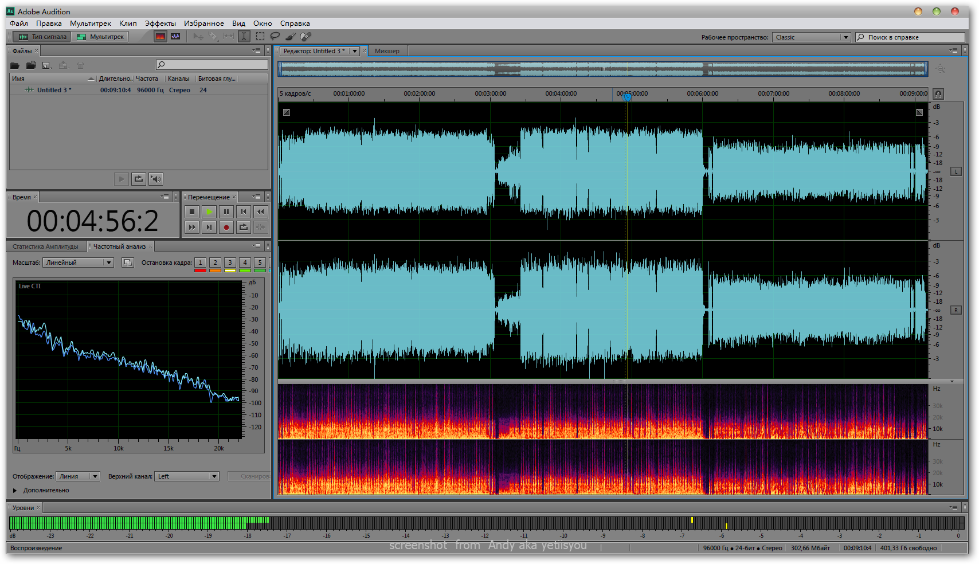Click the 00:04:56:2 time display
This screenshot has width=979, height=564.
(x=93, y=221)
